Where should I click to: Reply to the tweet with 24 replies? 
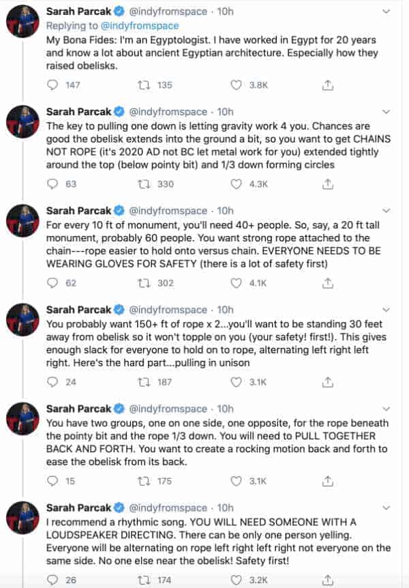(x=52, y=382)
